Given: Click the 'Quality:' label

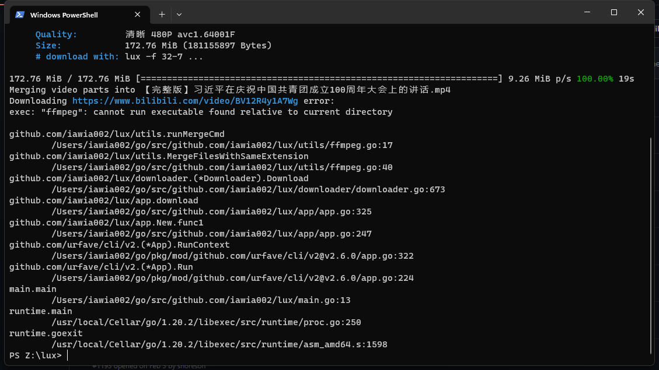Looking at the screenshot, I should [56, 34].
